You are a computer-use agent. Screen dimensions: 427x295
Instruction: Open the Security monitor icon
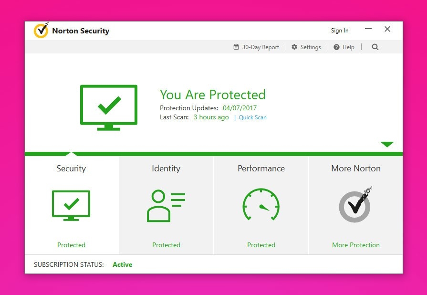71,205
